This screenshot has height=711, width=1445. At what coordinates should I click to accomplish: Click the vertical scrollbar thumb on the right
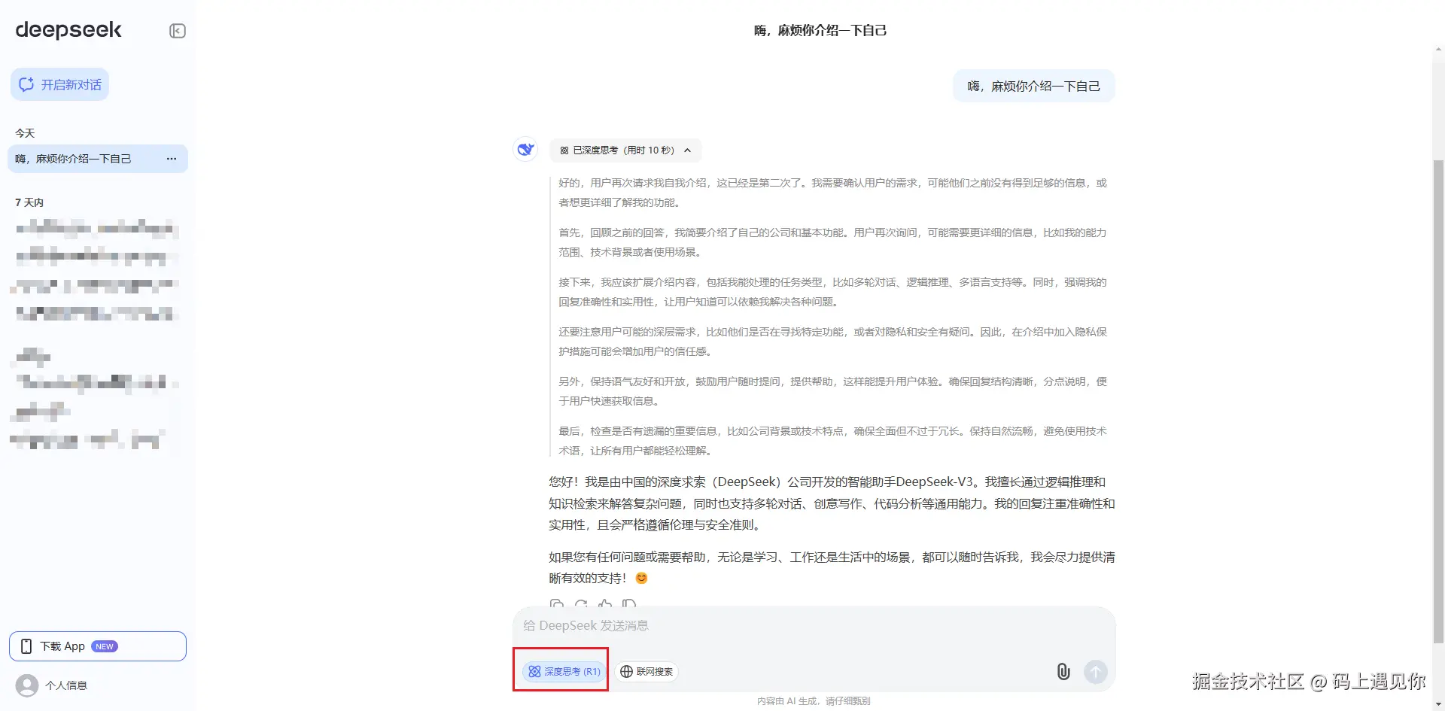point(1438,400)
